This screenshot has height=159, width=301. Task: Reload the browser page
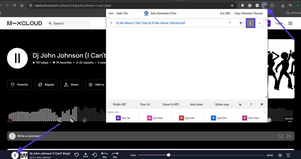pos(14,6)
